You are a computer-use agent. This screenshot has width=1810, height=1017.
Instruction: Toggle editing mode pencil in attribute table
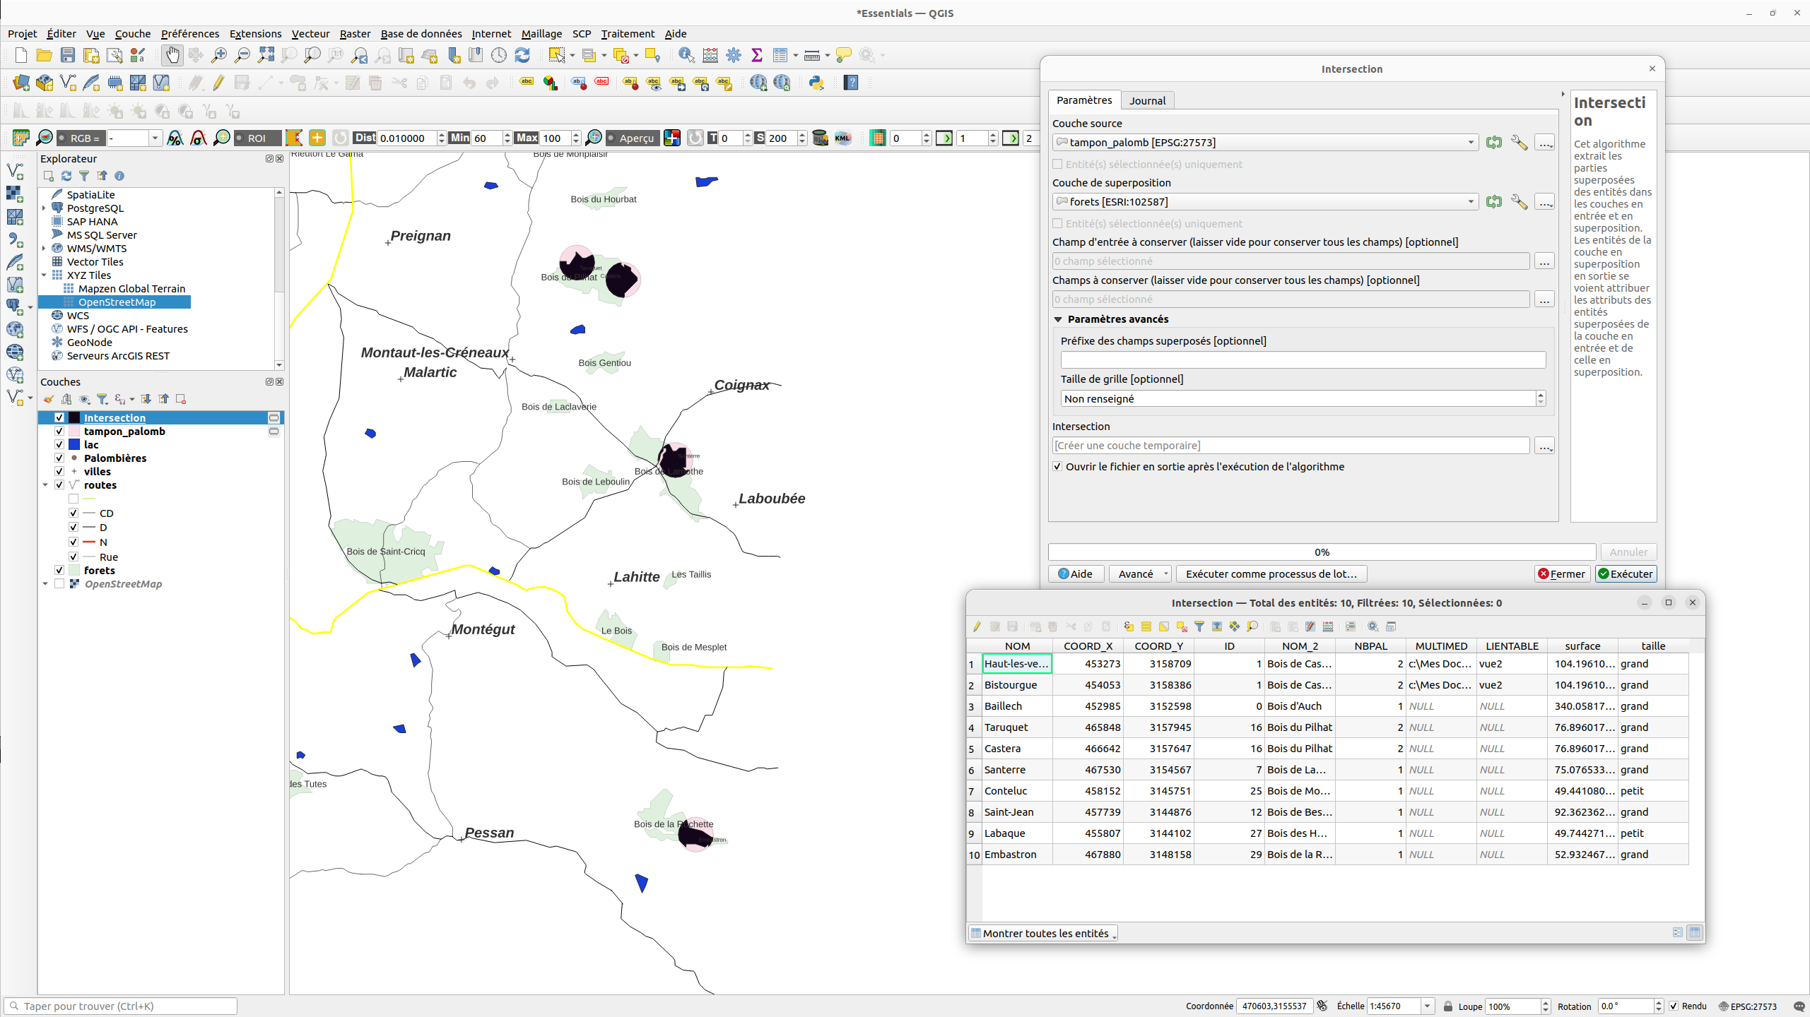(977, 626)
